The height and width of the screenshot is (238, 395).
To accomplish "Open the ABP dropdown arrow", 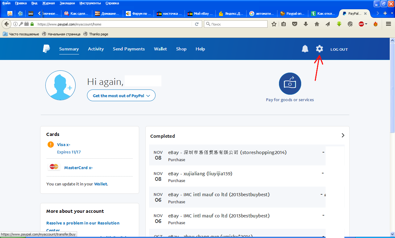I will point(366,24).
